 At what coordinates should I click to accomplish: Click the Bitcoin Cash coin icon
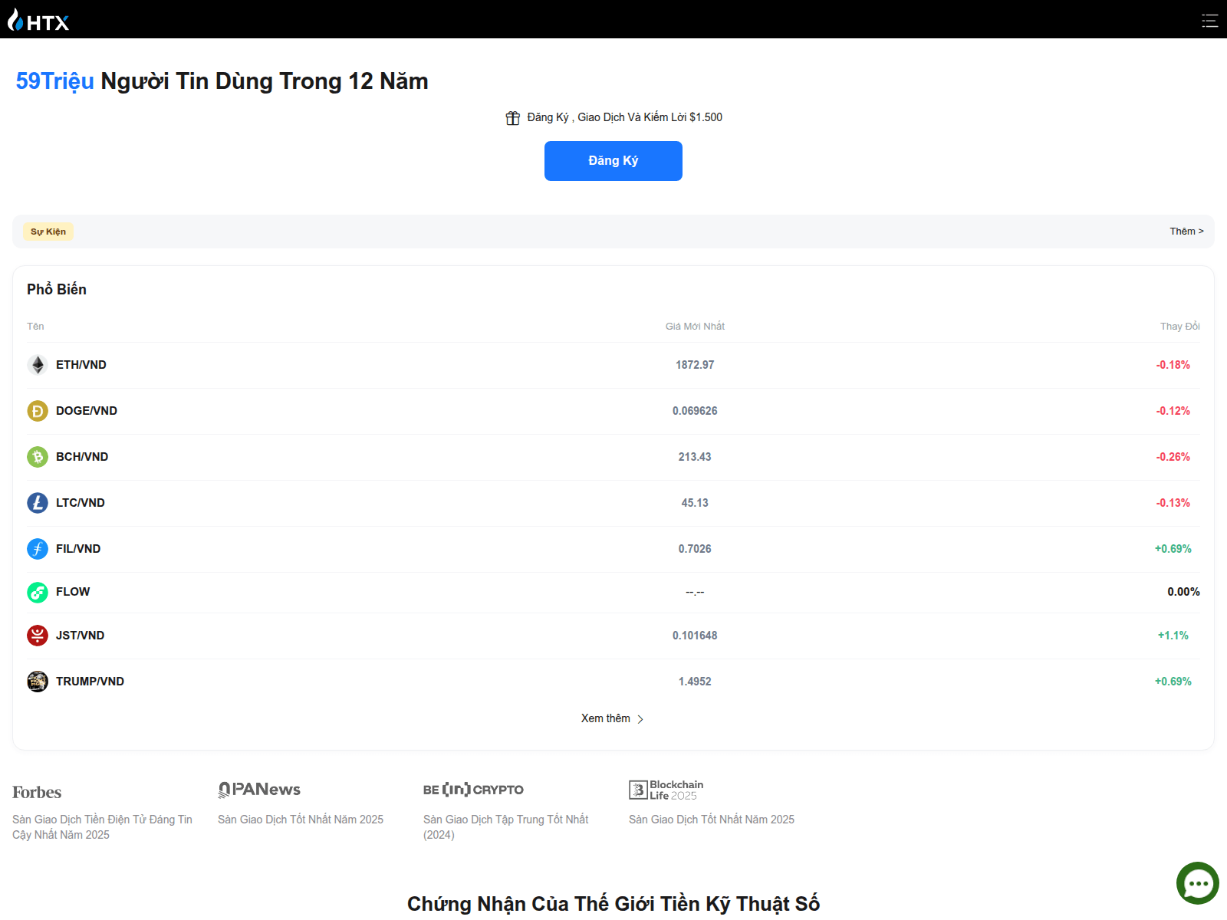click(38, 457)
